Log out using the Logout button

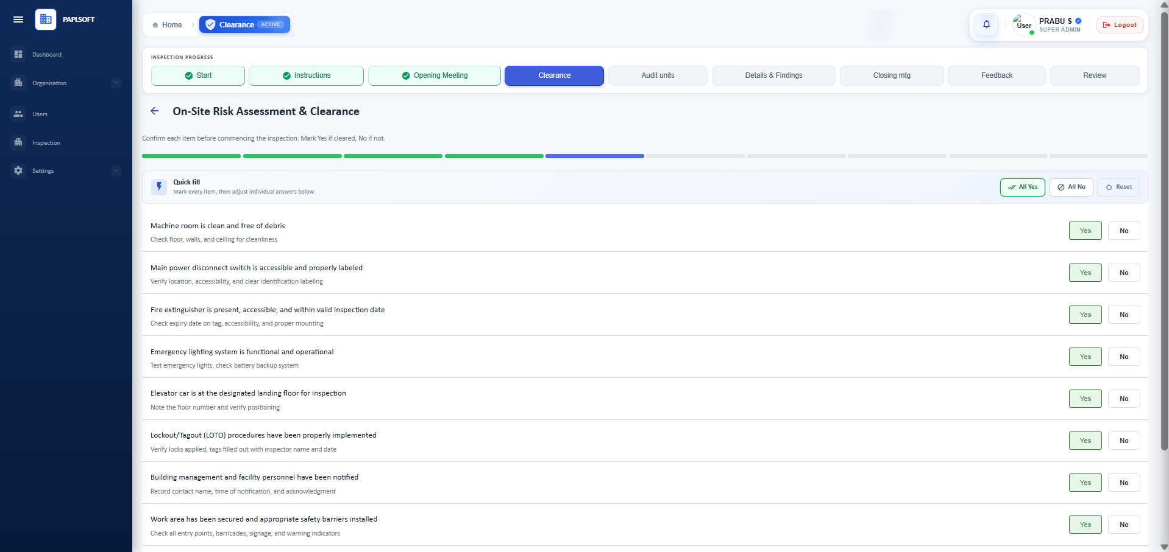[x=1120, y=25]
